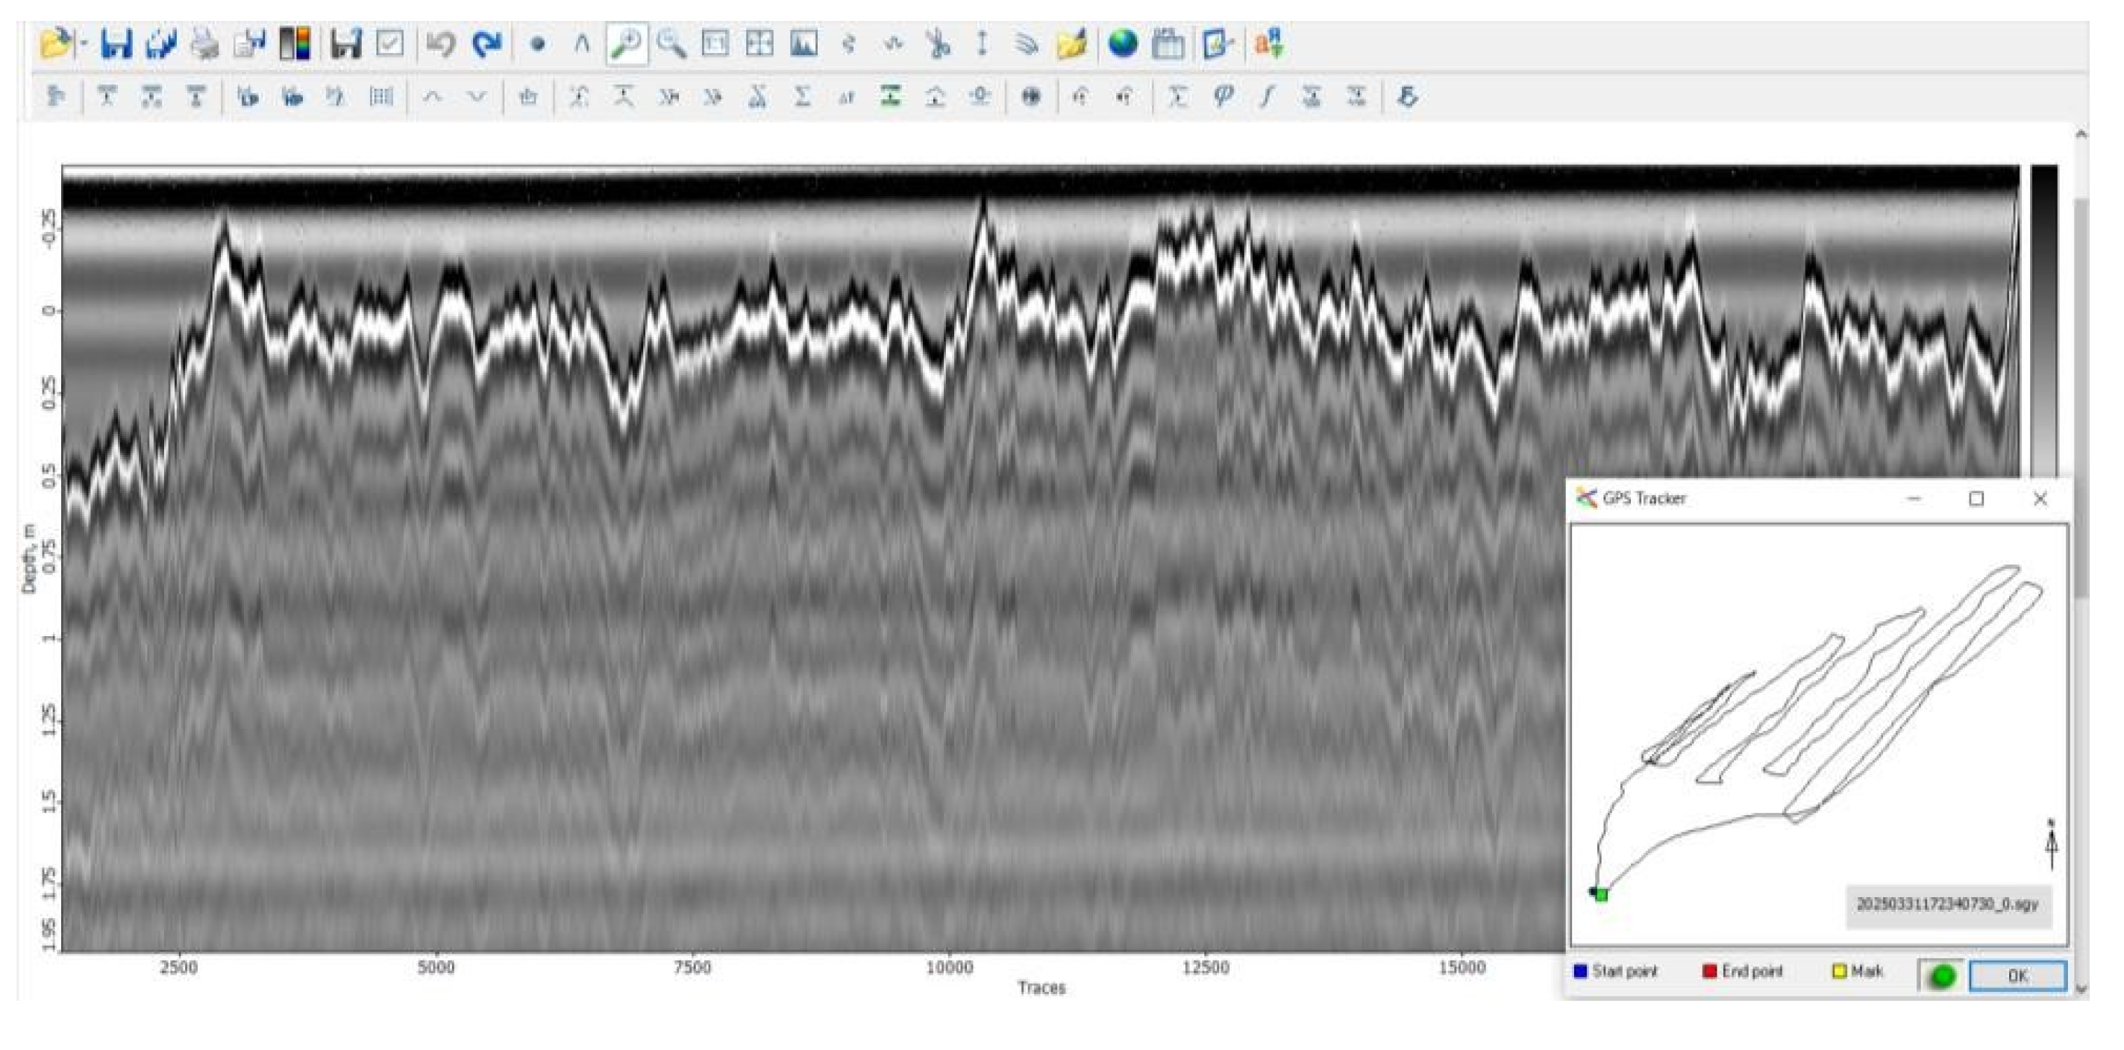Viewport: 2124px width, 1050px height.
Task: Click the blue save disk icon
Action: click(116, 44)
